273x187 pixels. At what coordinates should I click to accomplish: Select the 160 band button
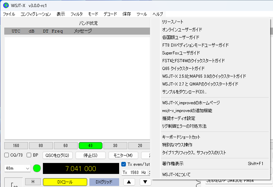pos(16,146)
